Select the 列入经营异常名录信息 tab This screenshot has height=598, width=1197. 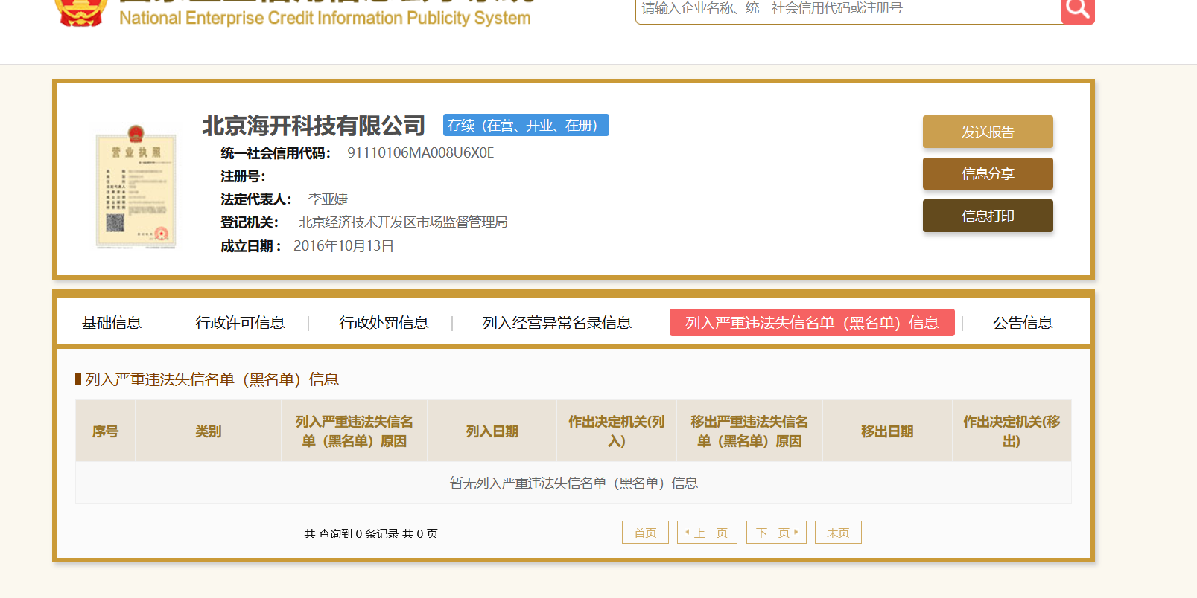pos(556,323)
